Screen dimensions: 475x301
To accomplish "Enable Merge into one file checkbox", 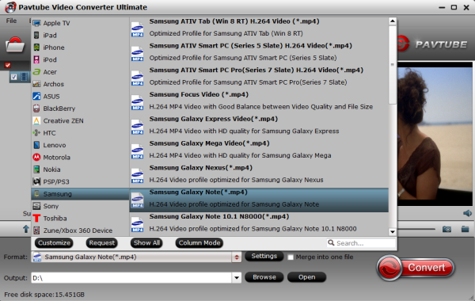I will click(291, 257).
